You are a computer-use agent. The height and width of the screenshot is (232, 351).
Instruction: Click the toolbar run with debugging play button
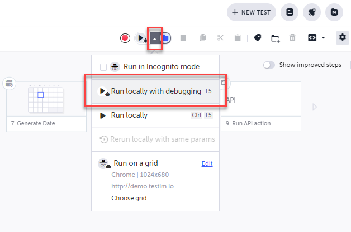pos(142,38)
